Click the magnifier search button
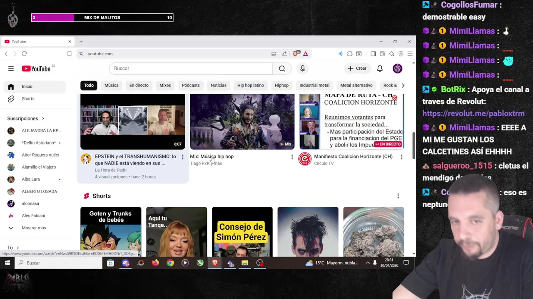 click(282, 69)
